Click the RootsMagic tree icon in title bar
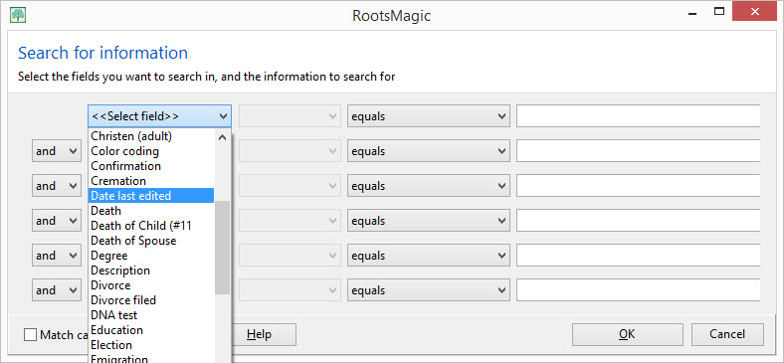 point(18,15)
